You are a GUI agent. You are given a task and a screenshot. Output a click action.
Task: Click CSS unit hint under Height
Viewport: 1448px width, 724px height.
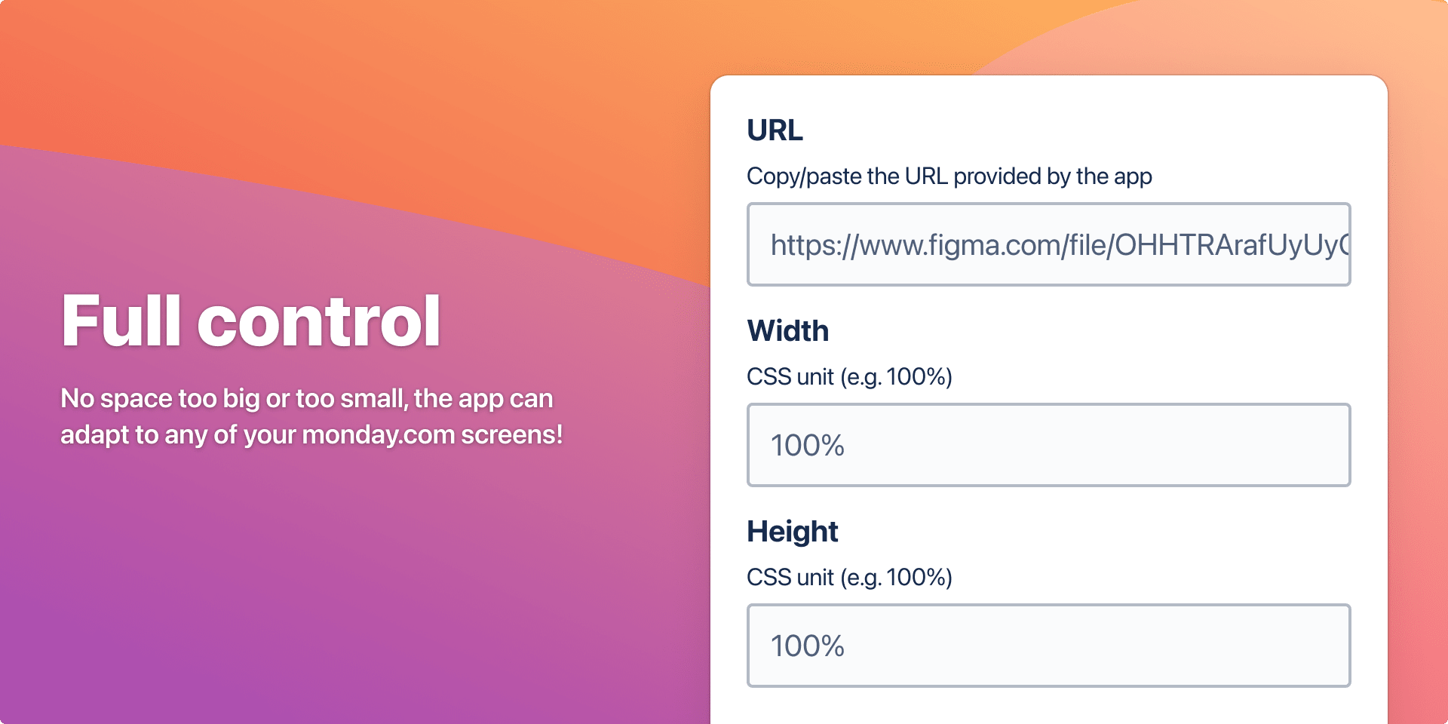tap(849, 577)
